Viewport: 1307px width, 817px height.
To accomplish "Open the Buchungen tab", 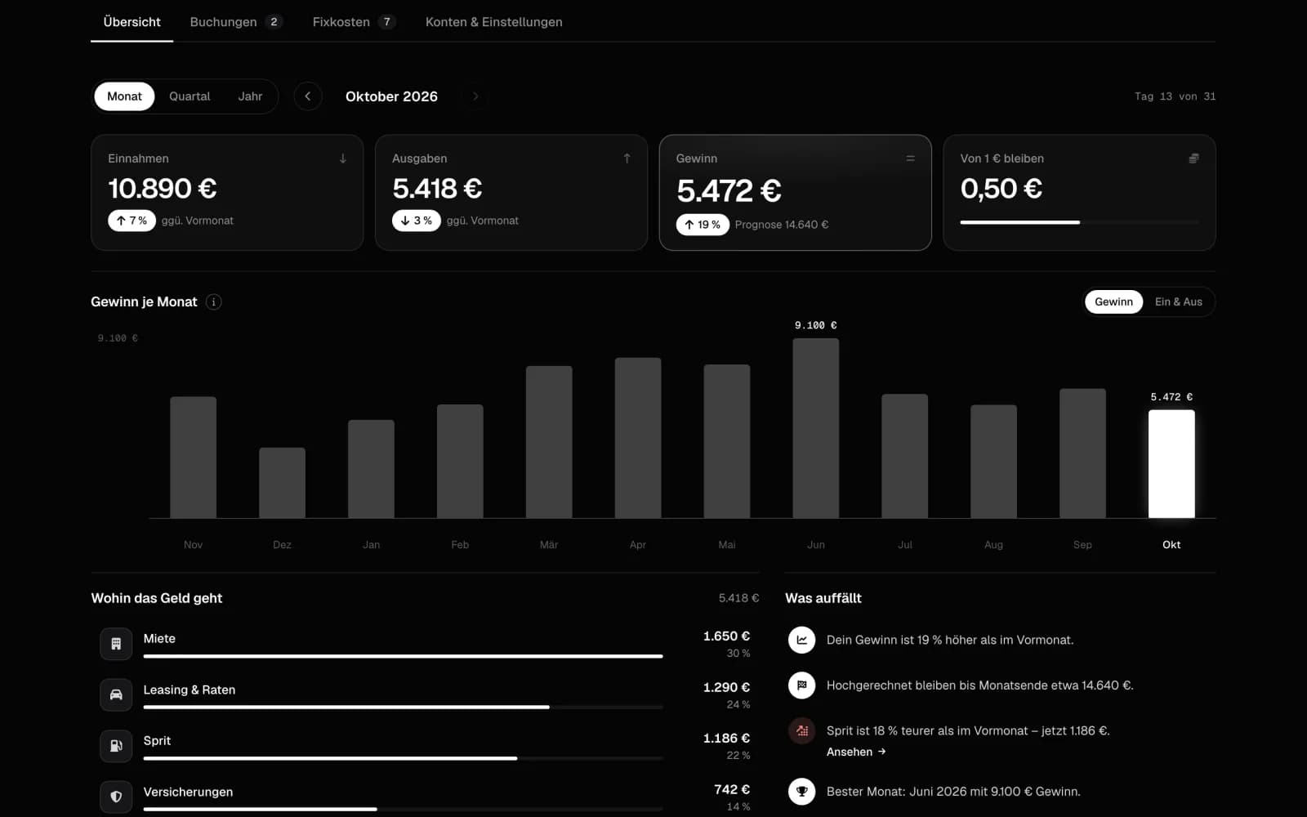I will pos(236,22).
